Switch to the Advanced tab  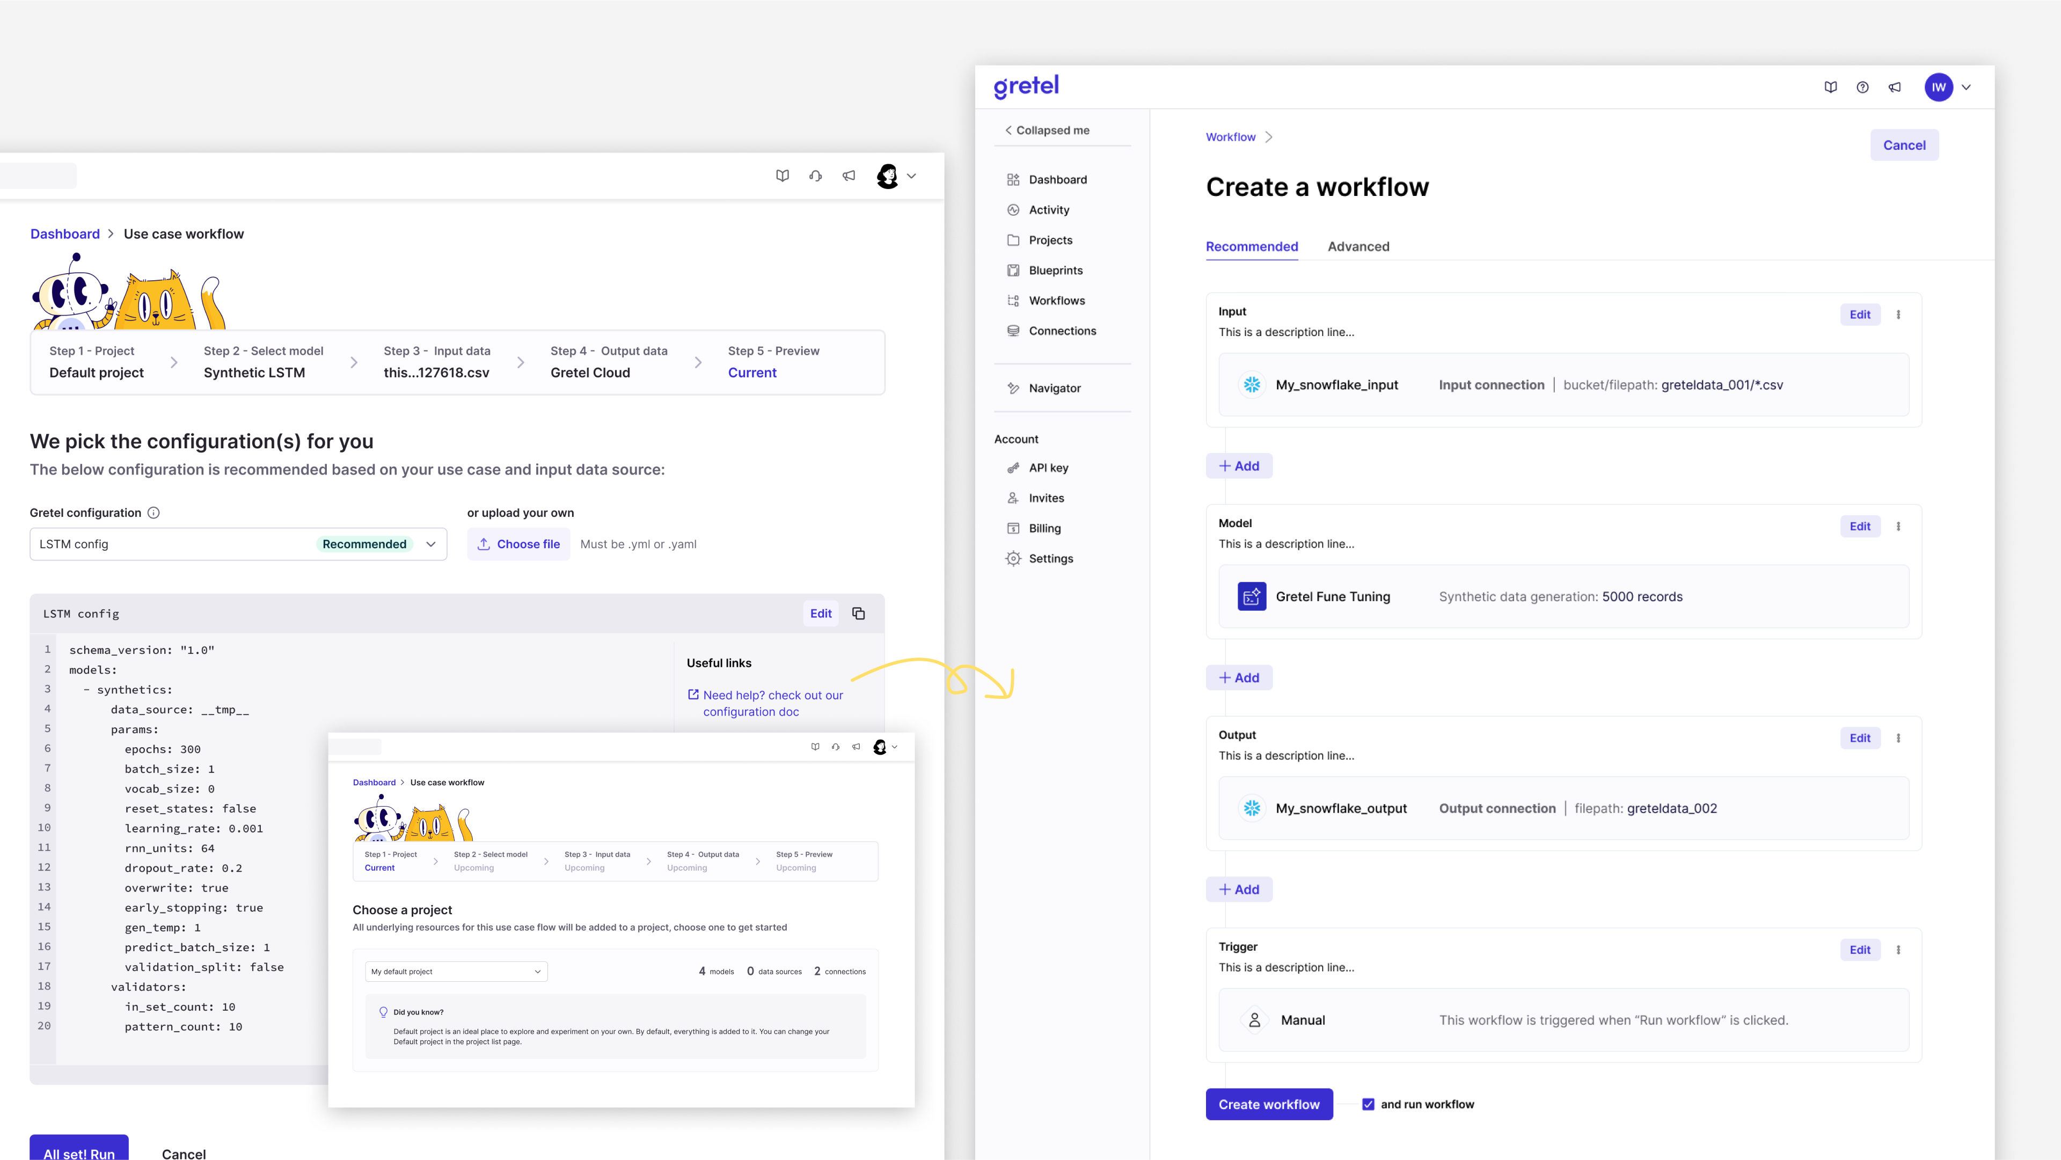tap(1358, 246)
